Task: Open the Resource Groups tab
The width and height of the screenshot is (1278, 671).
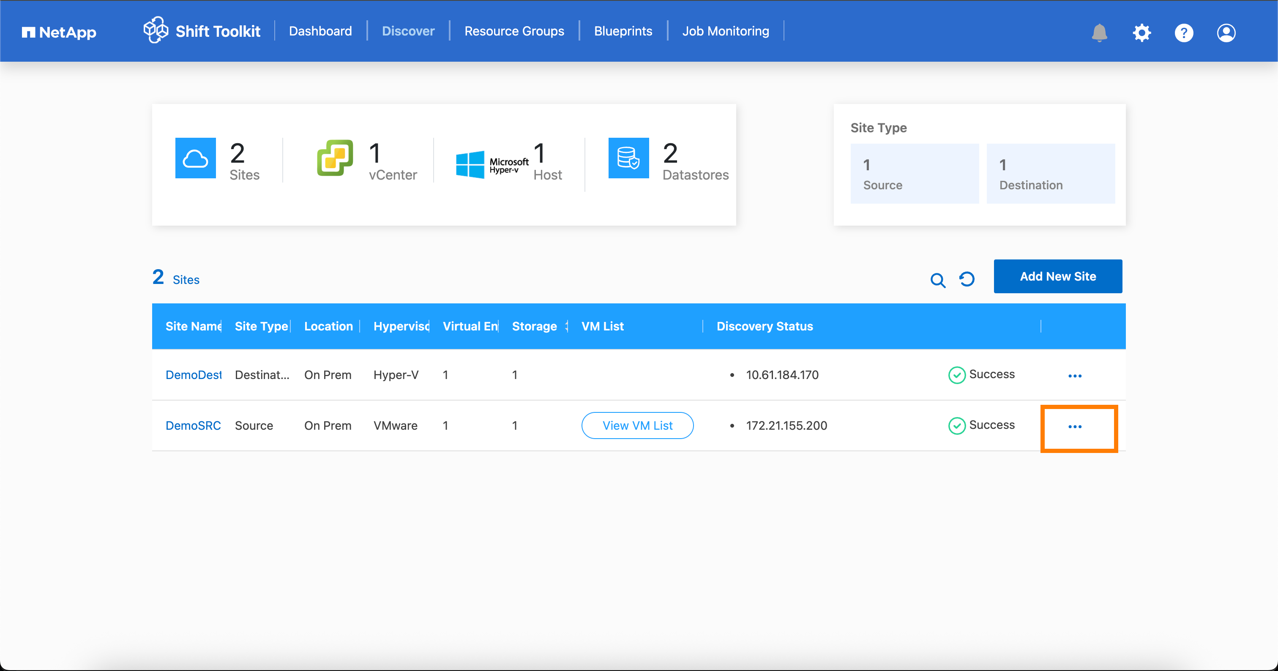Action: tap(514, 31)
